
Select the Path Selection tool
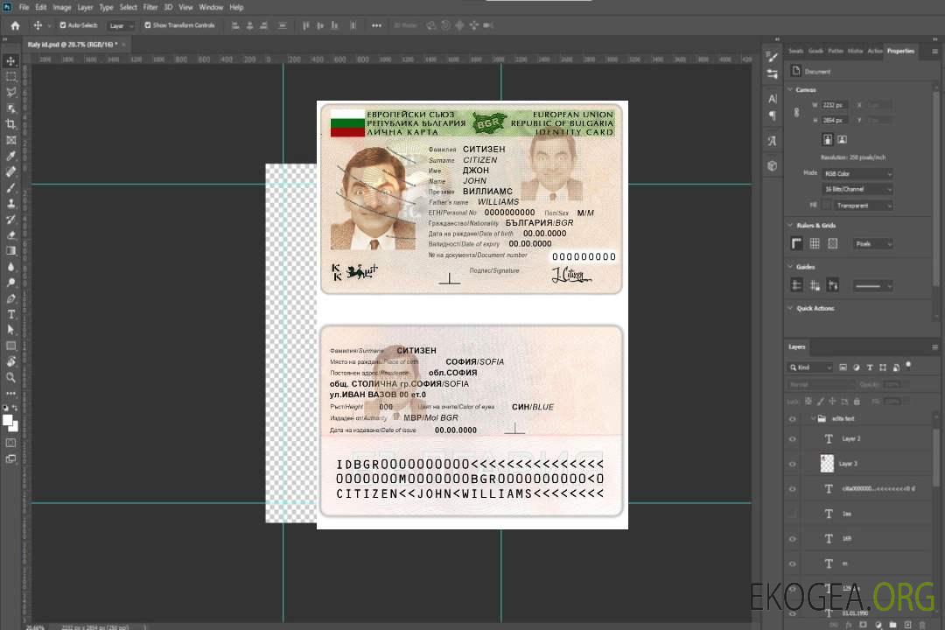tap(10, 330)
